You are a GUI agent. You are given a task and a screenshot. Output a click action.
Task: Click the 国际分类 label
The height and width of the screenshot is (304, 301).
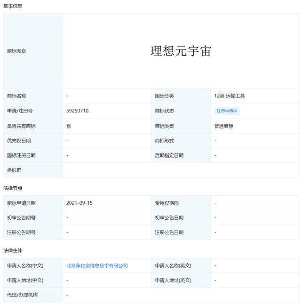click(x=164, y=96)
